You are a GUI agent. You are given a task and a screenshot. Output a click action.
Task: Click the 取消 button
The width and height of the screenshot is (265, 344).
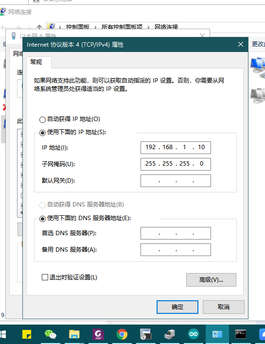tap(223, 307)
